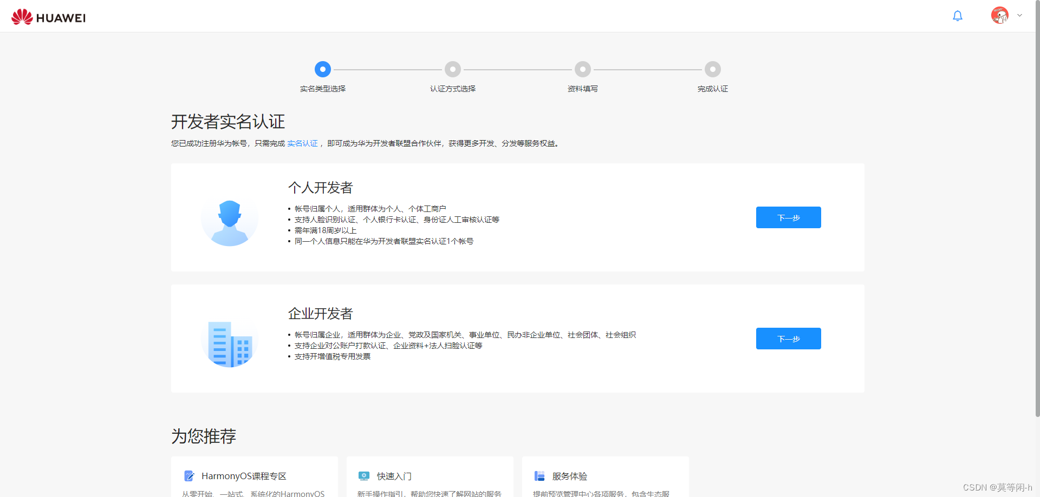Open the HarmonyOS课程专区 card title

[244, 476]
